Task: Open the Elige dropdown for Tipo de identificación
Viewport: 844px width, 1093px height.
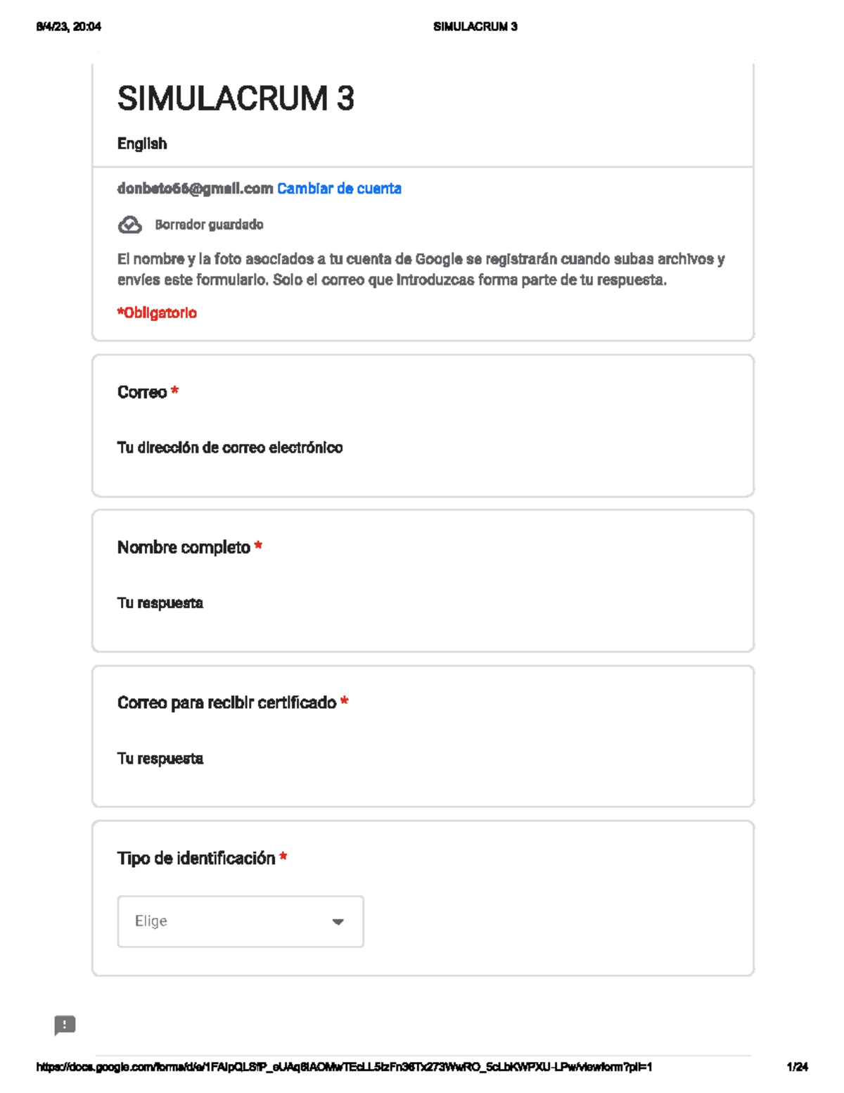Action: click(240, 921)
